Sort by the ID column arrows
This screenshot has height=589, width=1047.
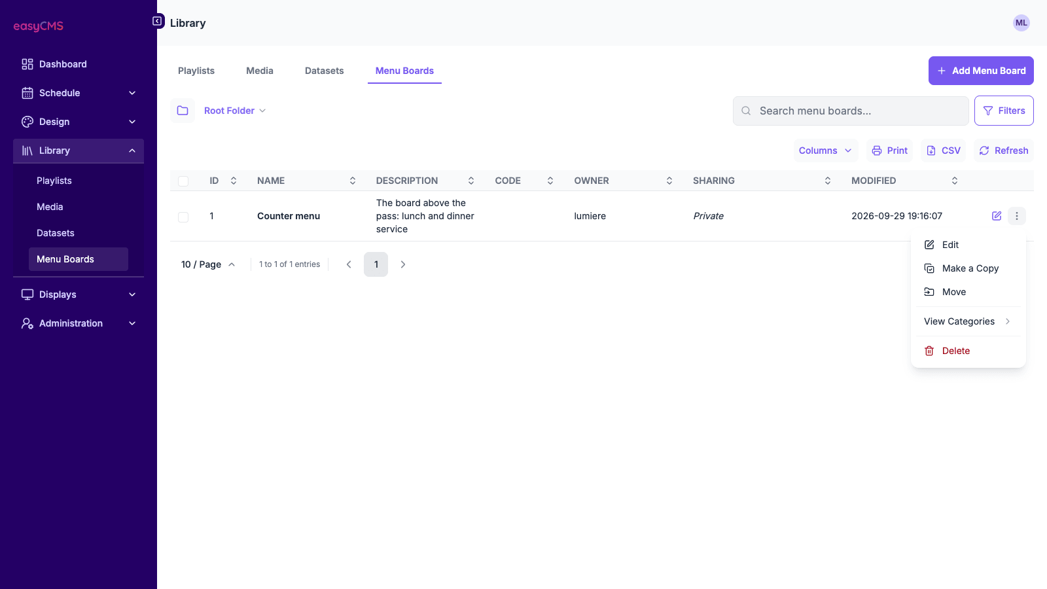click(234, 181)
